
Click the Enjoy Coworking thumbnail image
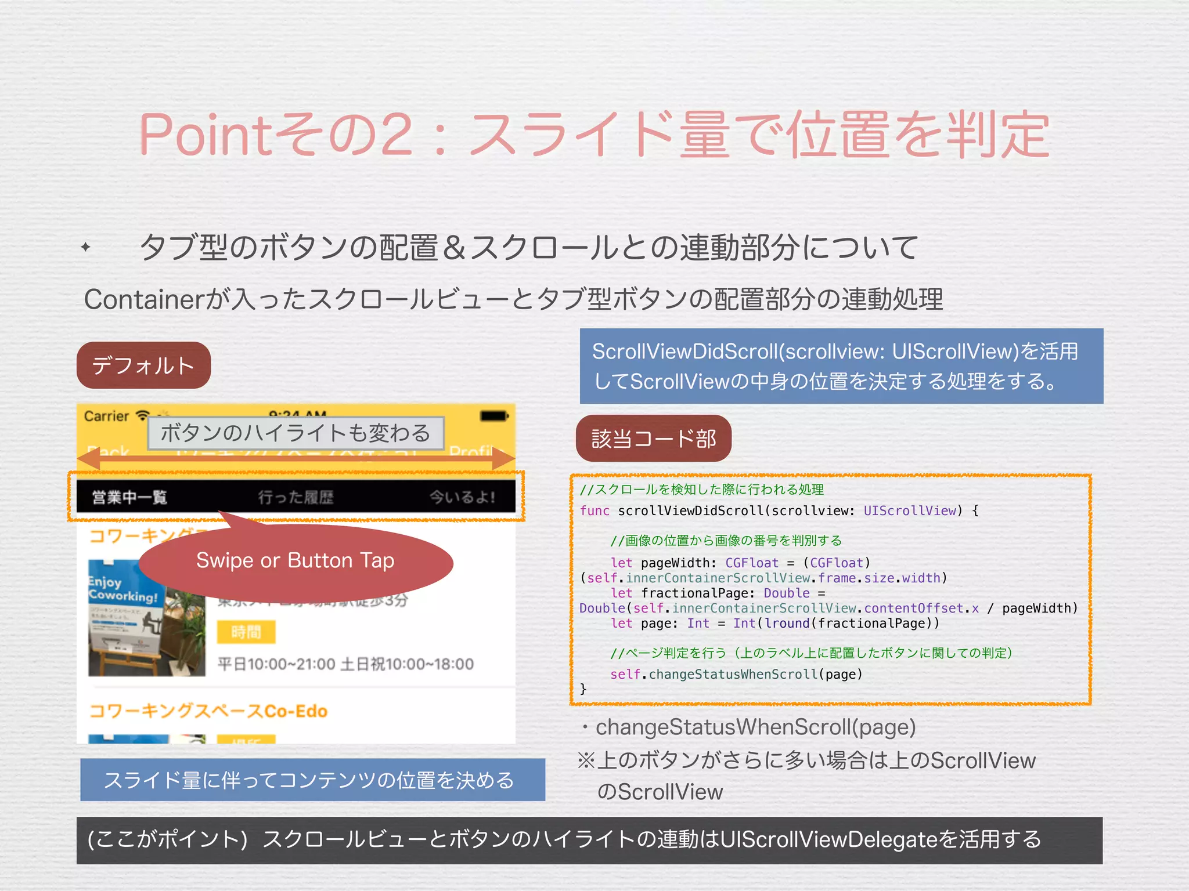click(x=147, y=618)
